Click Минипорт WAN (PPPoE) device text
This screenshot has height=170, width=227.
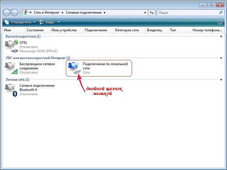tap(39, 51)
